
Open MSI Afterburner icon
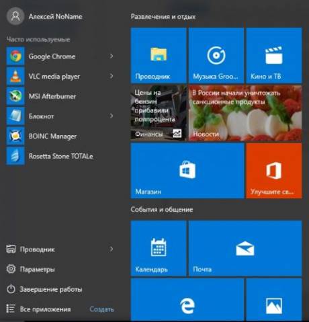[15, 96]
